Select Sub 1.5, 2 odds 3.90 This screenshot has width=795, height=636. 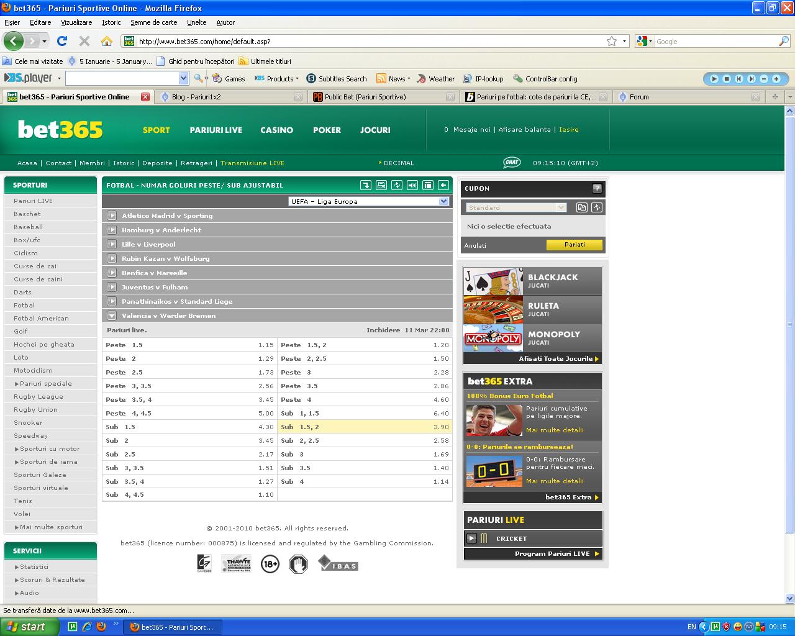pyautogui.click(x=365, y=427)
